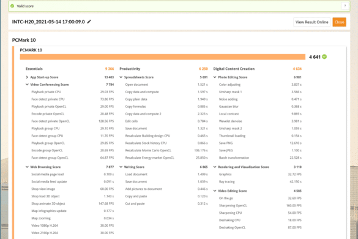Click the green valid score check icon
The image size is (358, 239).
pyautogui.click(x=12, y=6)
